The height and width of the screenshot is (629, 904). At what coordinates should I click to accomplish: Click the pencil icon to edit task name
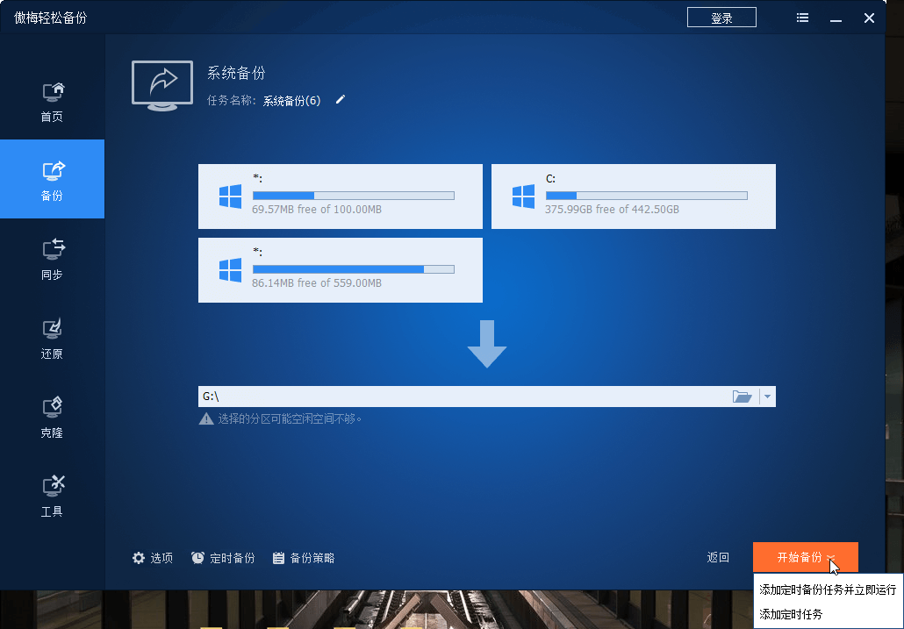coord(341,100)
